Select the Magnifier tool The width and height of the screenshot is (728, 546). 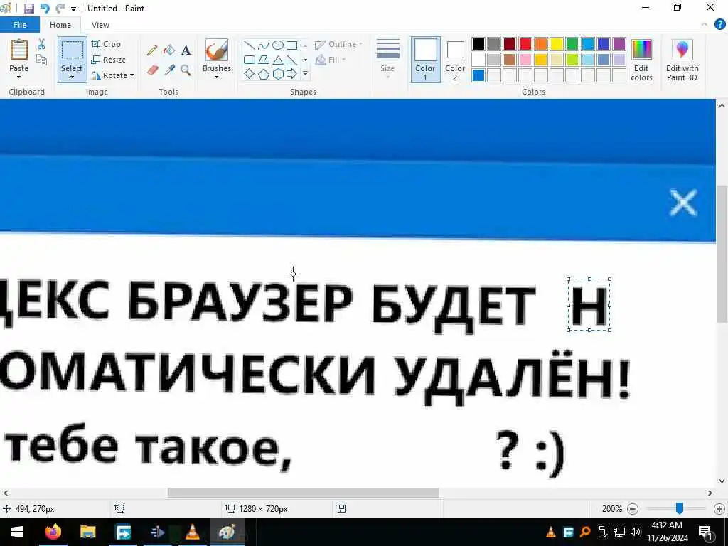[186, 70]
